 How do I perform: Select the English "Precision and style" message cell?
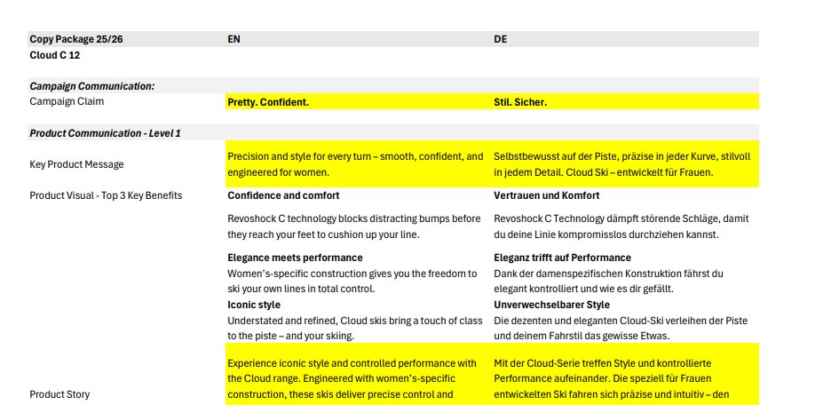point(356,164)
